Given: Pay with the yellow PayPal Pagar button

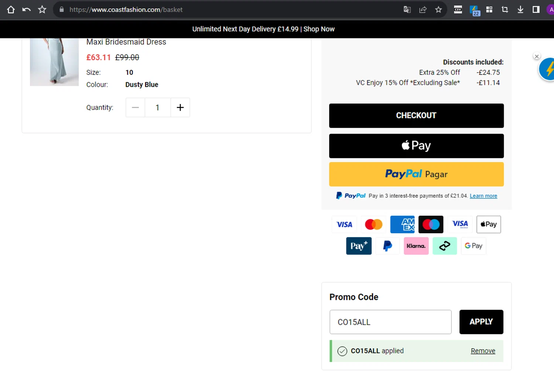Looking at the screenshot, I should [416, 174].
